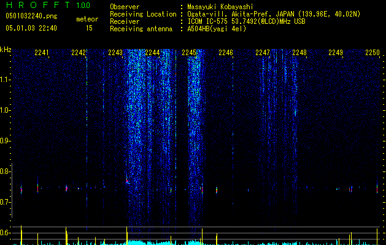This screenshot has width=386, height=245.
Task: Click ICOM IC-575 53.7492 MHz receiver text
Action: (246, 21)
